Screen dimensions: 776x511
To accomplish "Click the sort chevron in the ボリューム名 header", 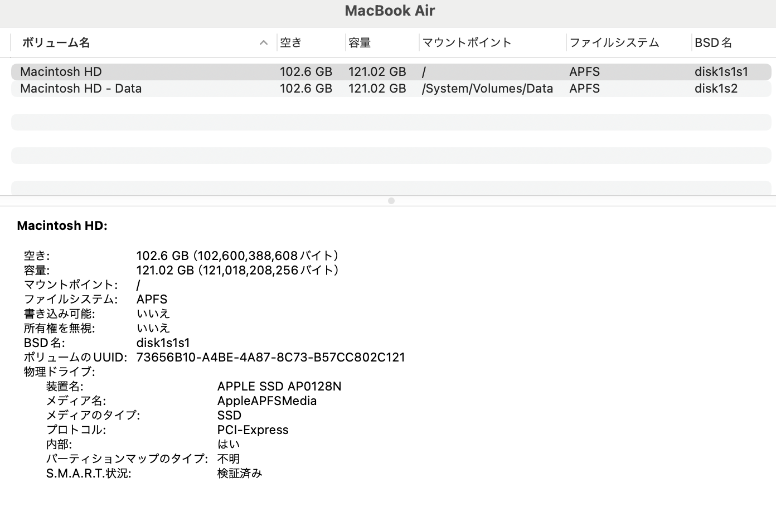I will (x=263, y=42).
